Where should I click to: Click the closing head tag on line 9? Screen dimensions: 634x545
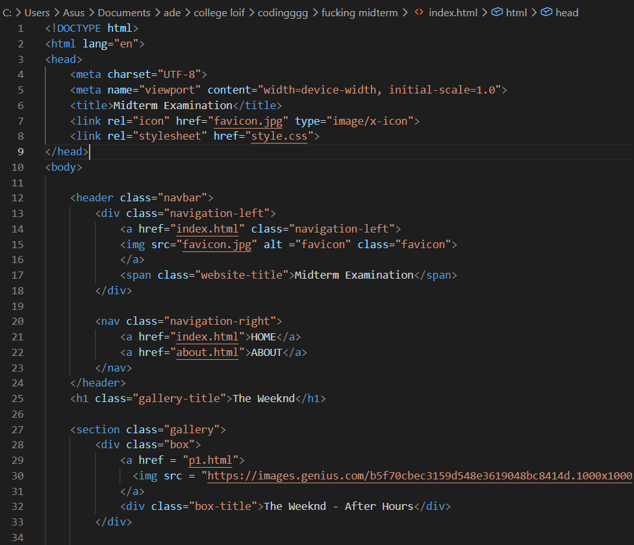[x=67, y=151]
